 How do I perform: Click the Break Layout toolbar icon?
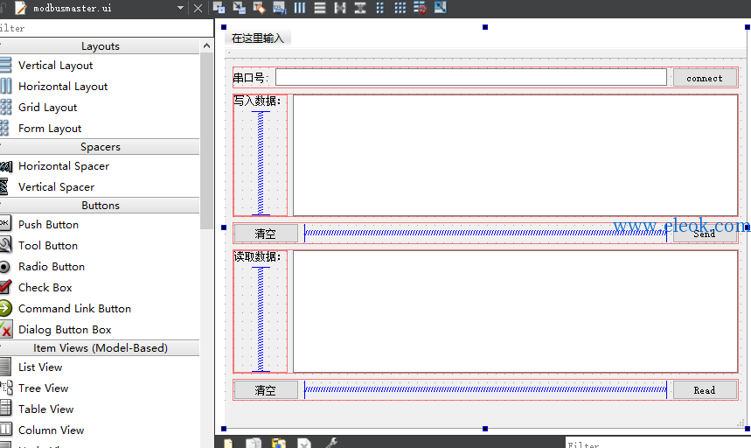point(420,8)
